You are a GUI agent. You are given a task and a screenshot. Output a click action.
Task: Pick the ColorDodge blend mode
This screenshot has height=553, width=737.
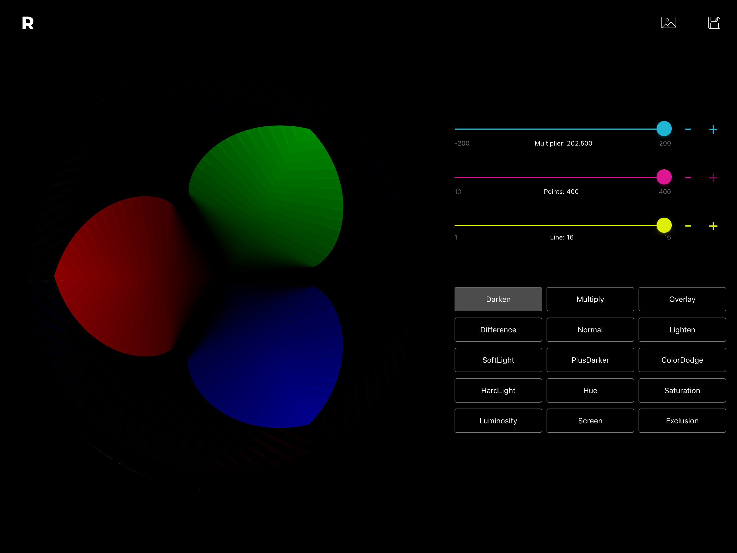(x=682, y=360)
